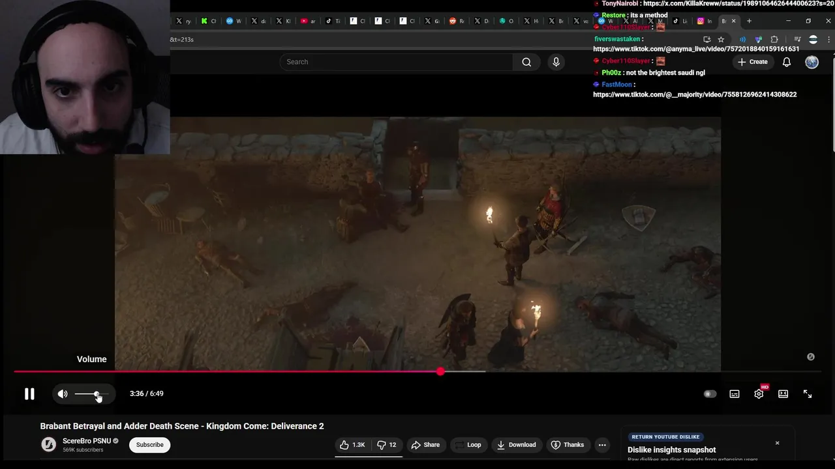Open the Chrome three-dot menu
The width and height of the screenshot is (835, 469).
coord(828,39)
